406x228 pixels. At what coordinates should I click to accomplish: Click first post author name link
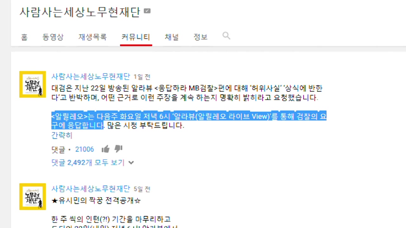tap(91, 77)
